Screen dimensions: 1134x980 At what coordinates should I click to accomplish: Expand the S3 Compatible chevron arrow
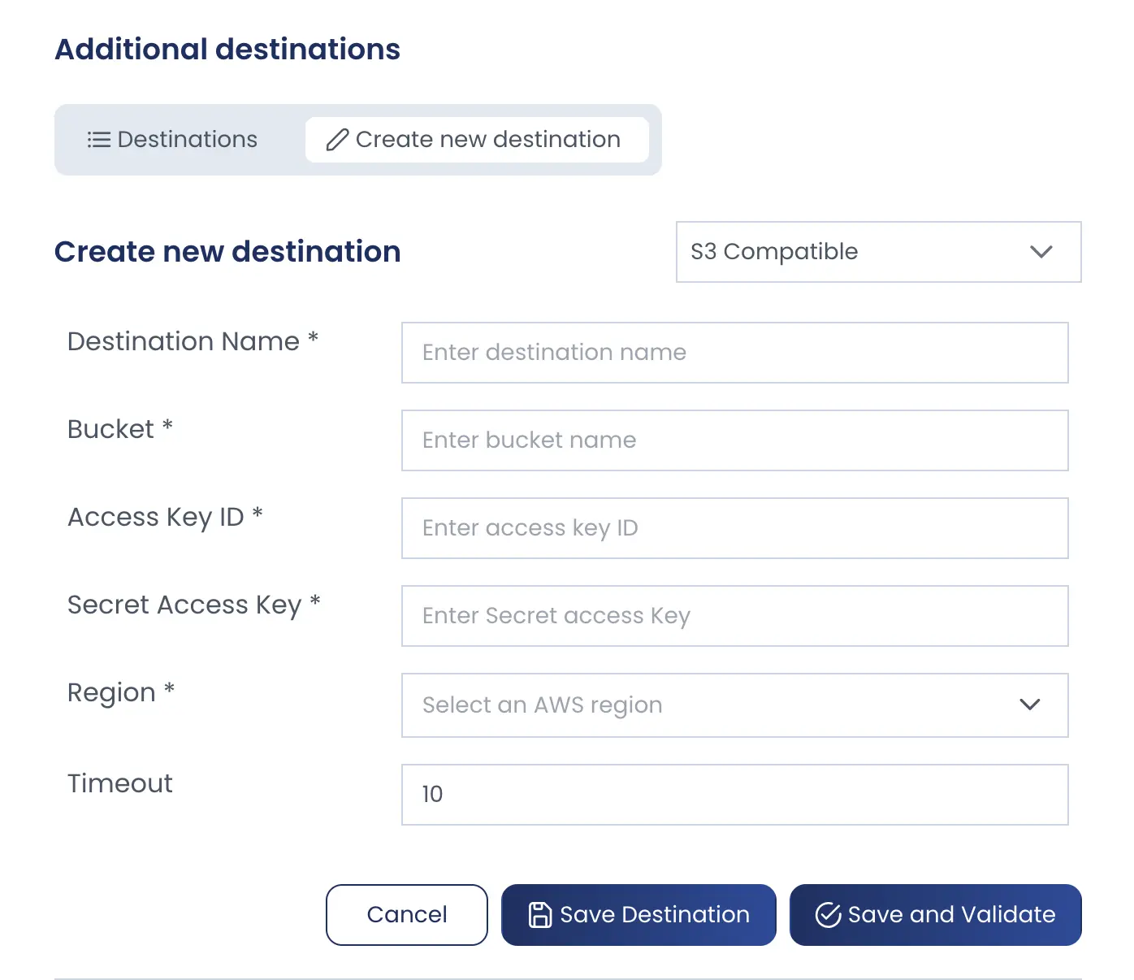click(1041, 252)
